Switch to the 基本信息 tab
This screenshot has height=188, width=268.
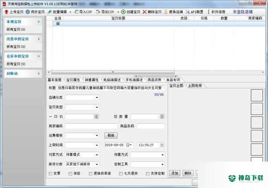[x=54, y=80]
